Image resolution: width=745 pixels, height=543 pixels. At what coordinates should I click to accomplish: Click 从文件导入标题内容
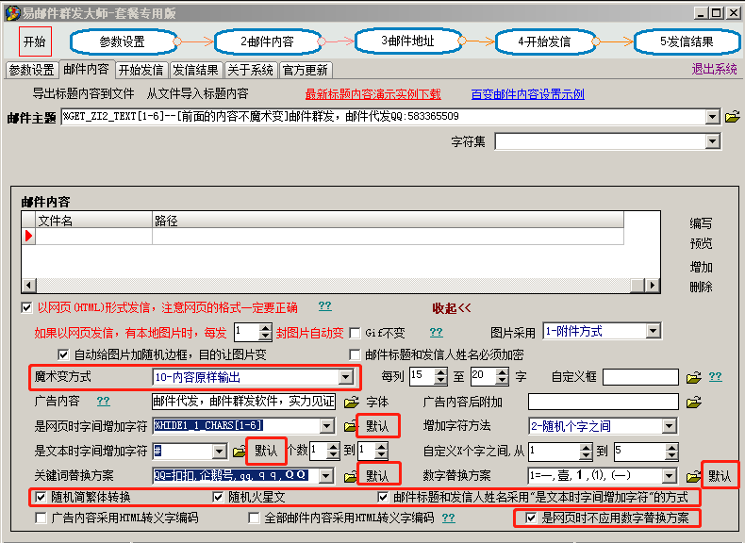(x=197, y=93)
